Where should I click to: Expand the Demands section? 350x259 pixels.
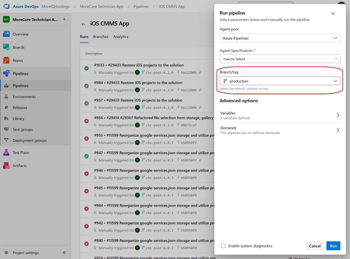click(x=280, y=130)
